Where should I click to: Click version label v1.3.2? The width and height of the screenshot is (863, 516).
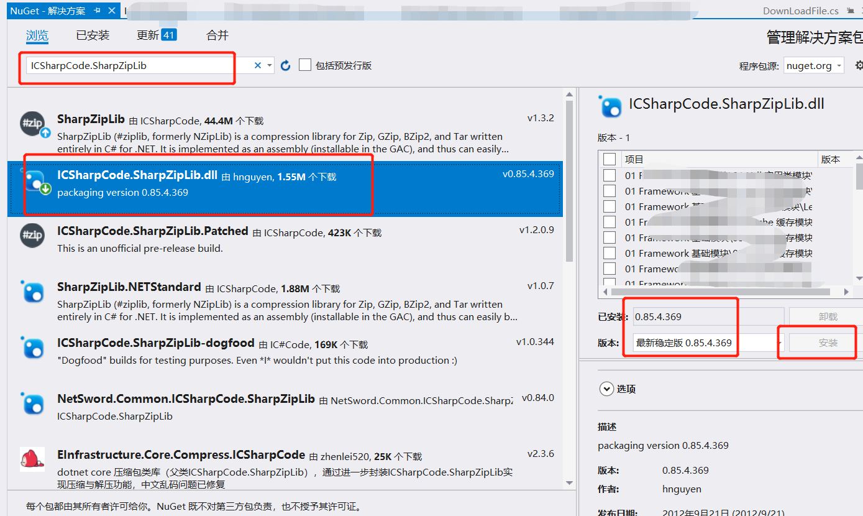coord(541,117)
